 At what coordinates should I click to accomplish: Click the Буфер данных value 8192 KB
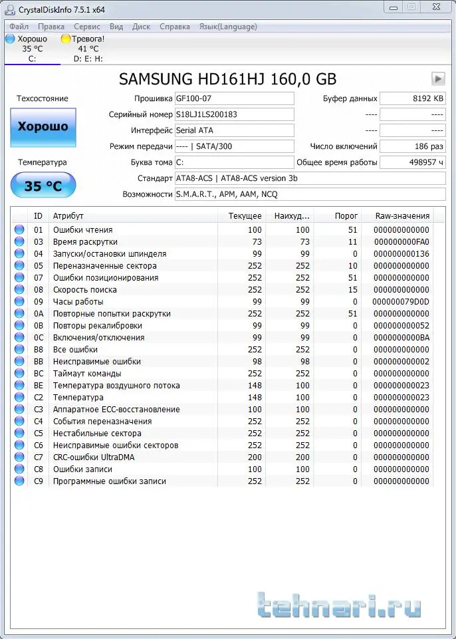tap(412, 98)
